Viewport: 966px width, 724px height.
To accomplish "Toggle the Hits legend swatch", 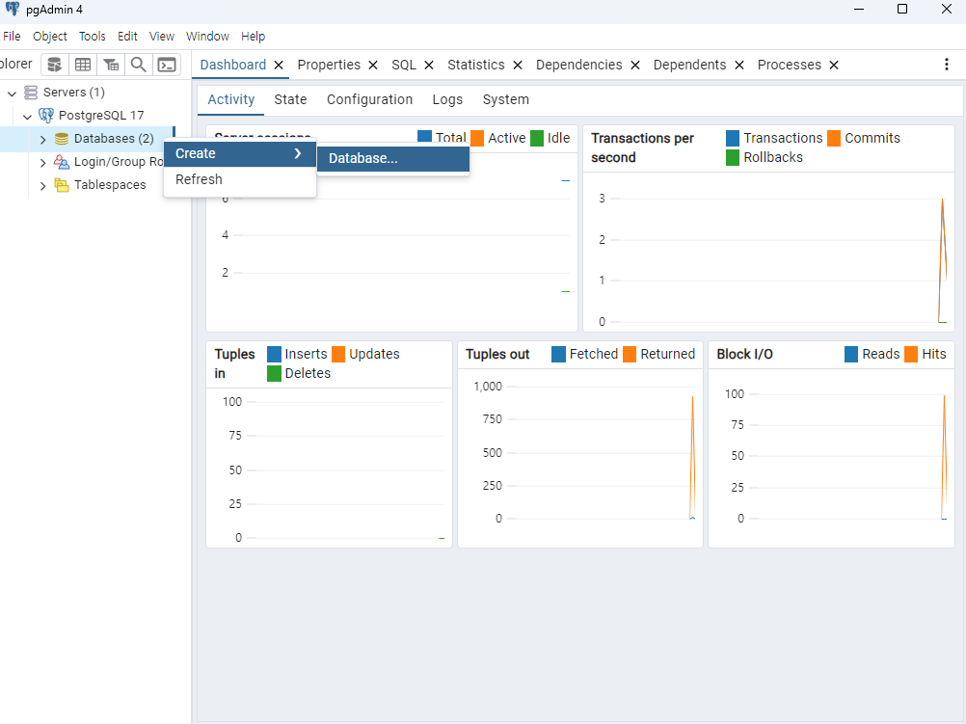I will pos(911,355).
